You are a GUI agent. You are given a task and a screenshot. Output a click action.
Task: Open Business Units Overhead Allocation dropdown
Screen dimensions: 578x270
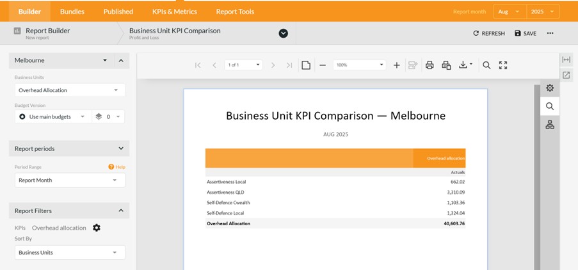point(70,90)
